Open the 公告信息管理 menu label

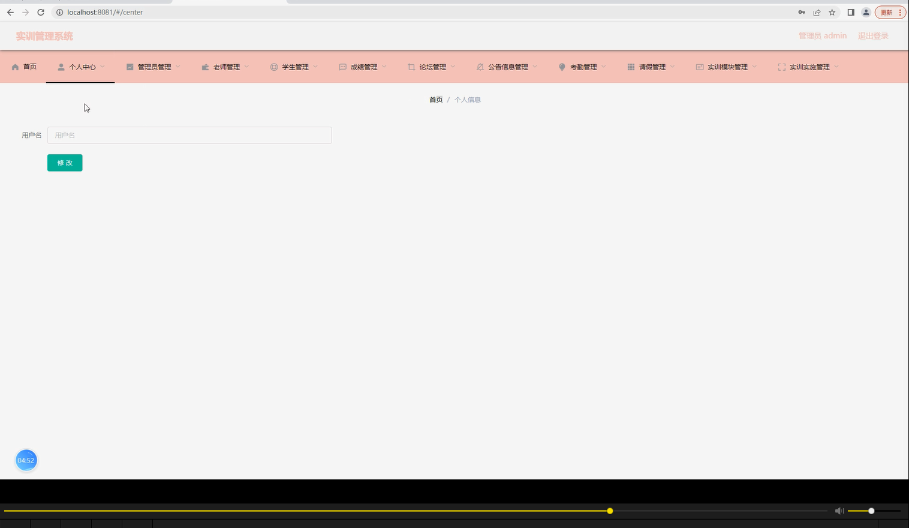coord(508,67)
